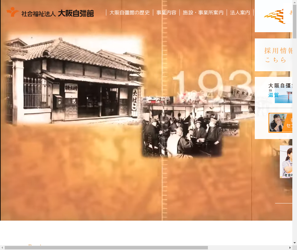297x250 pixels.
Task: Click the down scroll arrow on vertical scrollbar
Action: [294, 243]
